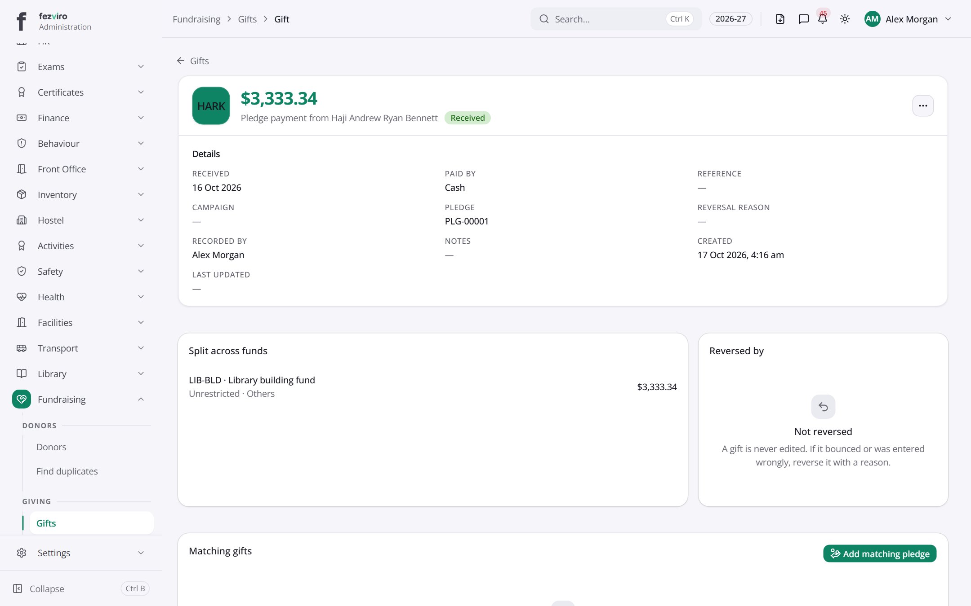Click the Transport bus icon
The image size is (971, 606).
pyautogui.click(x=22, y=348)
